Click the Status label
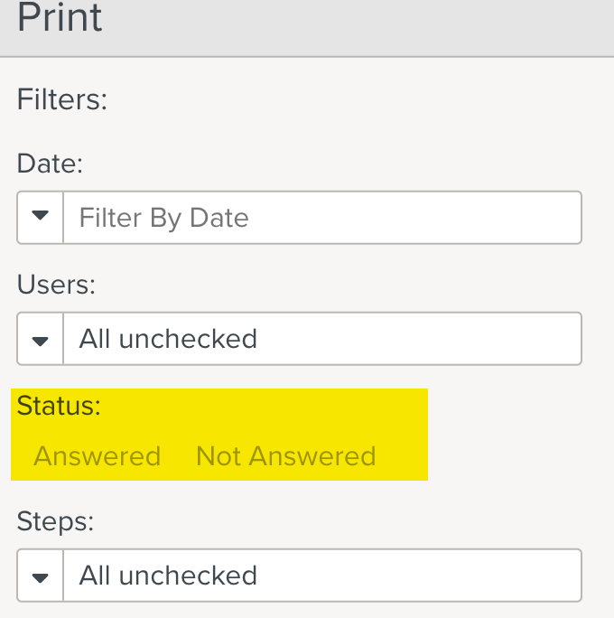The width and height of the screenshot is (614, 618). pyautogui.click(x=59, y=406)
